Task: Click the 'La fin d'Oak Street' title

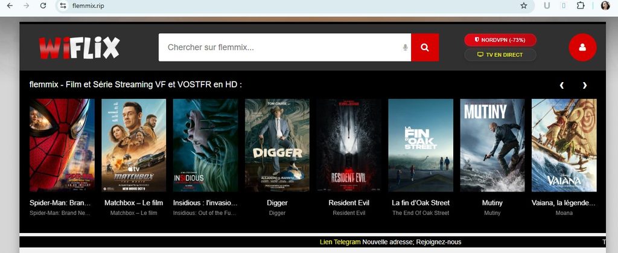Action: click(x=421, y=203)
